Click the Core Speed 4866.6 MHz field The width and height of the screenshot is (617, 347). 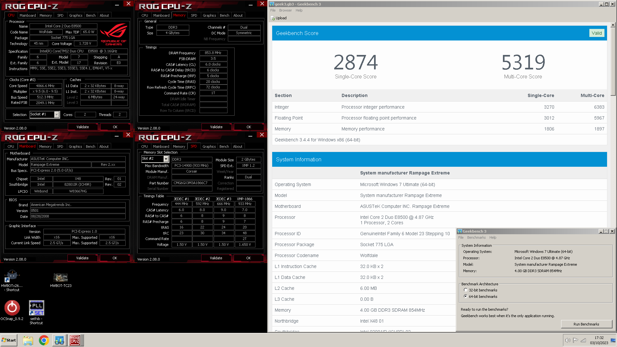[x=45, y=86]
